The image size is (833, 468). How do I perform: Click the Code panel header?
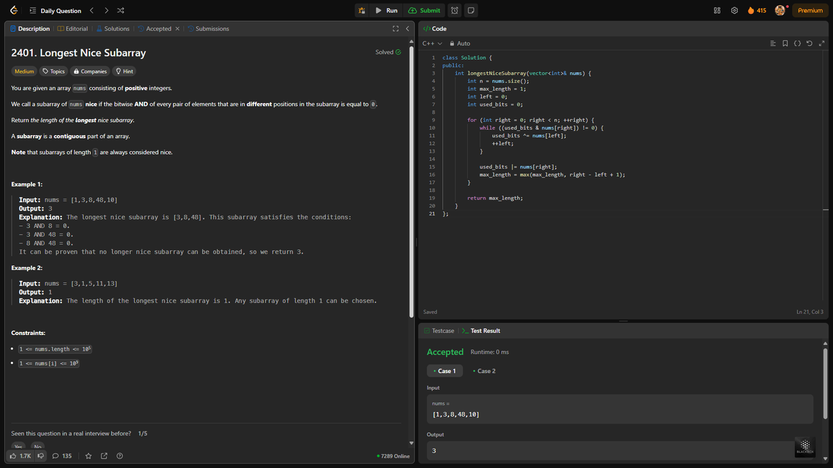pos(435,28)
